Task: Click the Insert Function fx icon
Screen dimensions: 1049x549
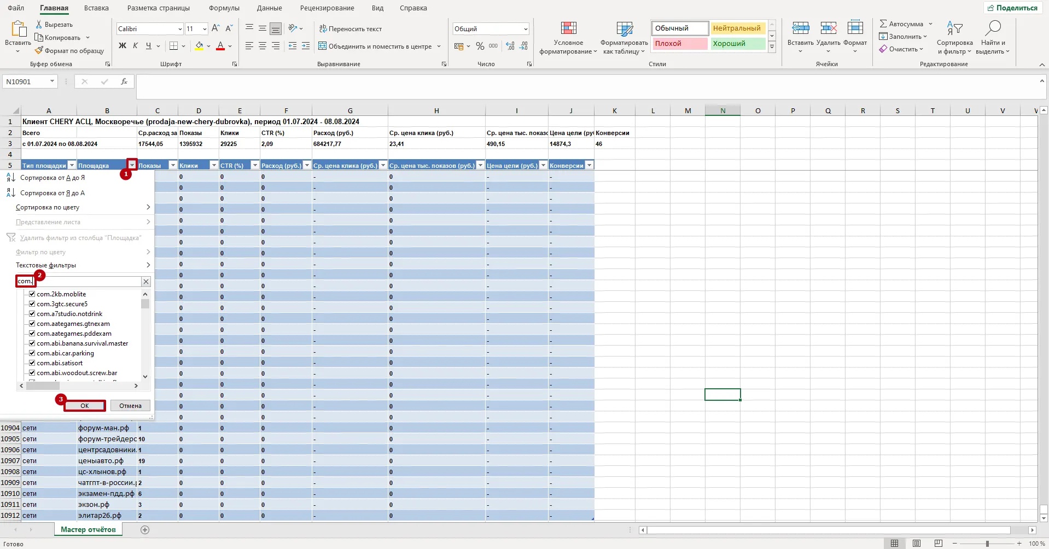Action: click(x=124, y=81)
